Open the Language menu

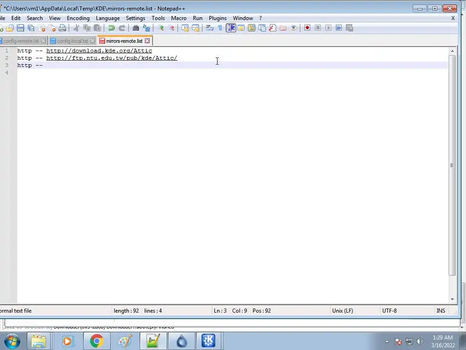click(108, 18)
